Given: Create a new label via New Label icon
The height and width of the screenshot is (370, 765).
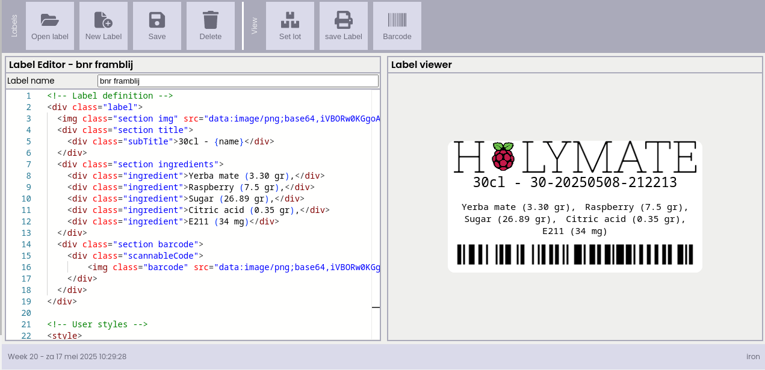Looking at the screenshot, I should [104, 25].
